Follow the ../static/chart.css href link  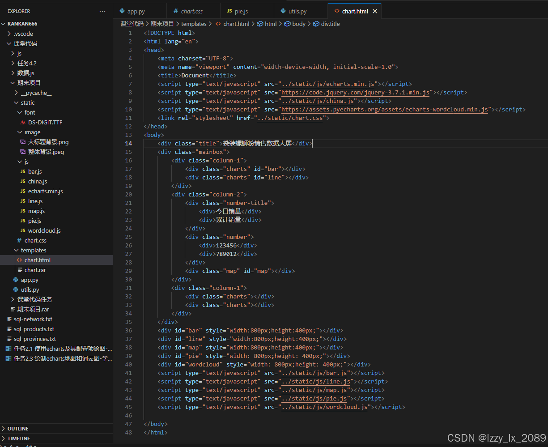click(x=290, y=118)
